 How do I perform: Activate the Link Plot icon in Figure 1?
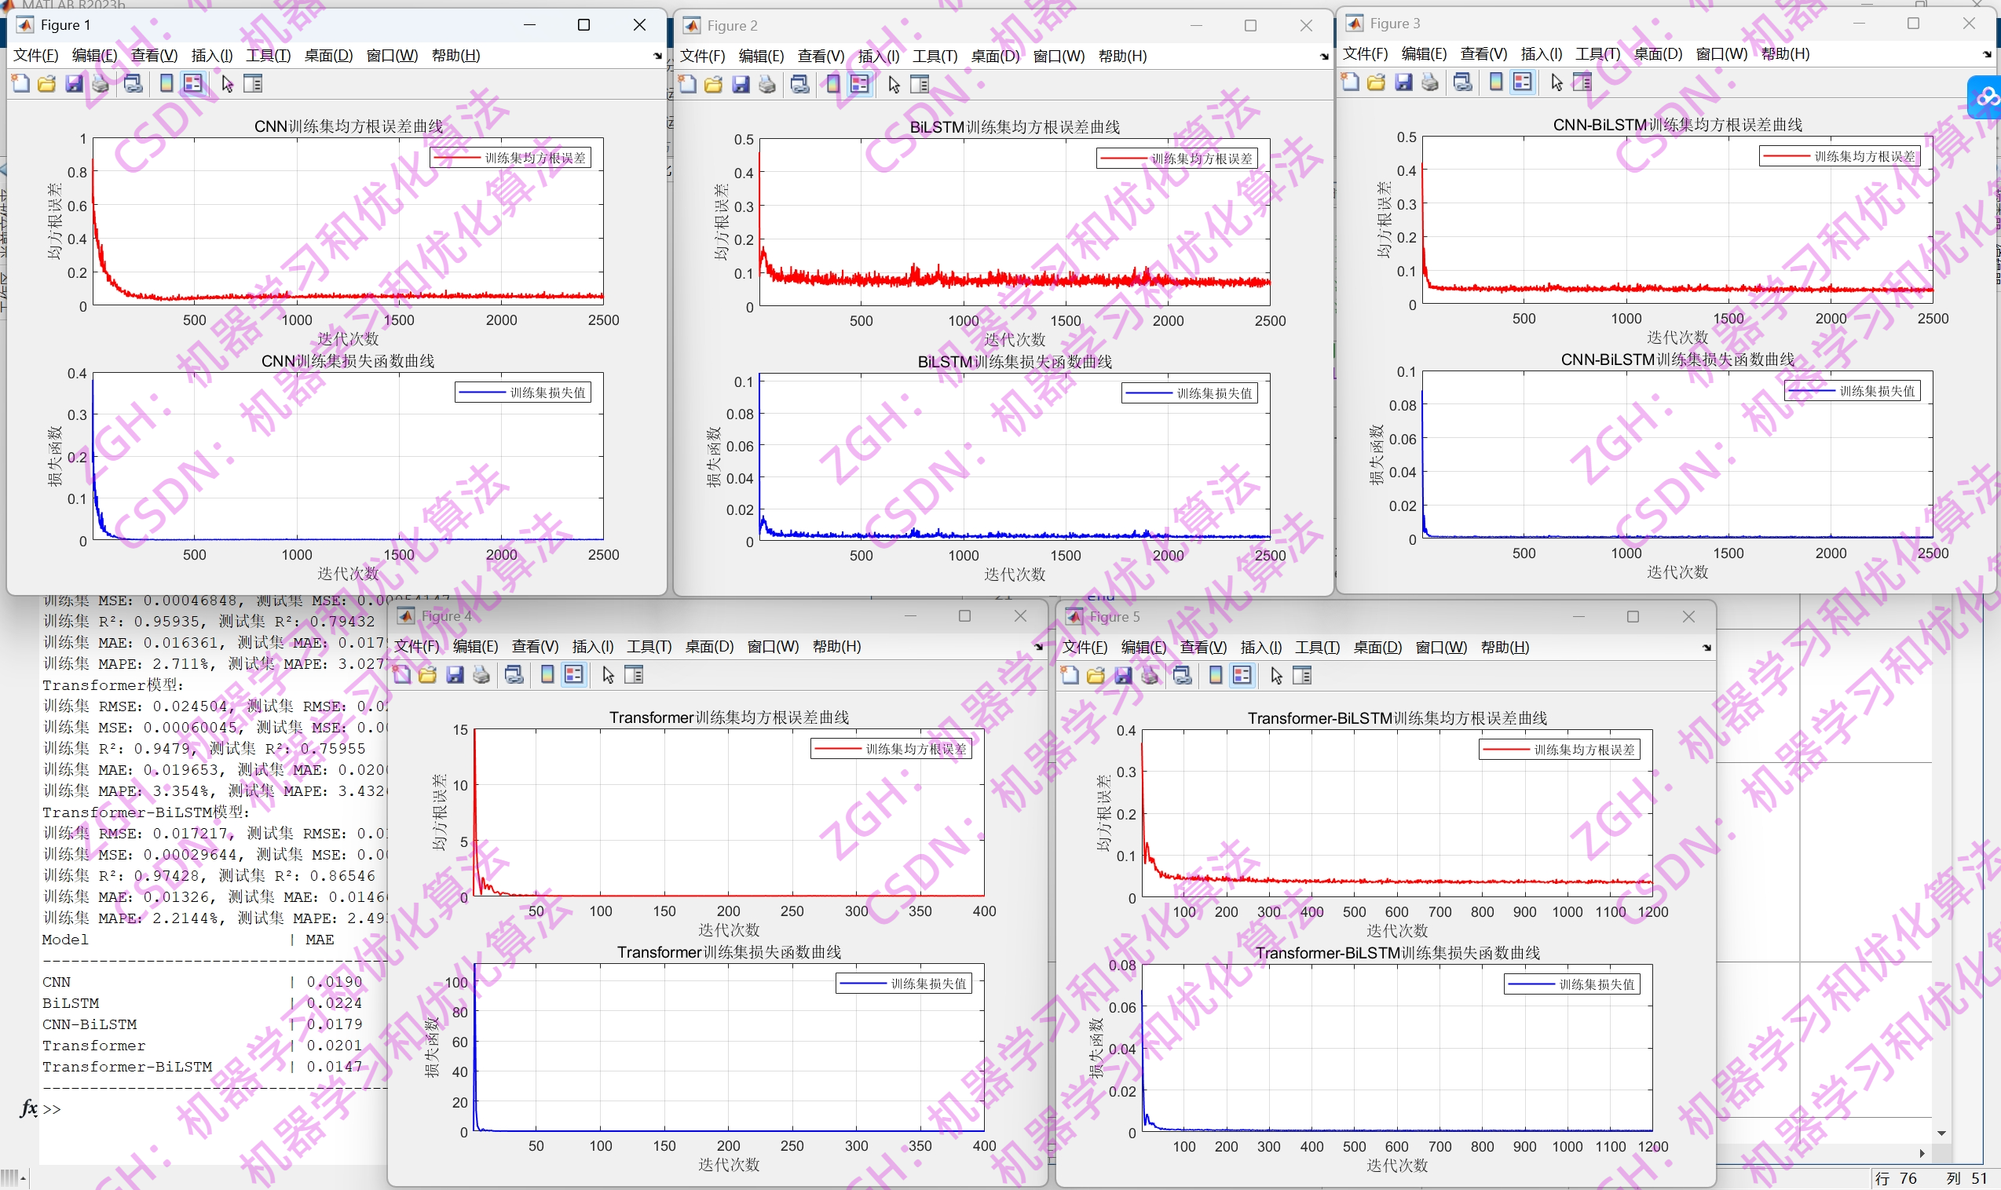tap(134, 83)
